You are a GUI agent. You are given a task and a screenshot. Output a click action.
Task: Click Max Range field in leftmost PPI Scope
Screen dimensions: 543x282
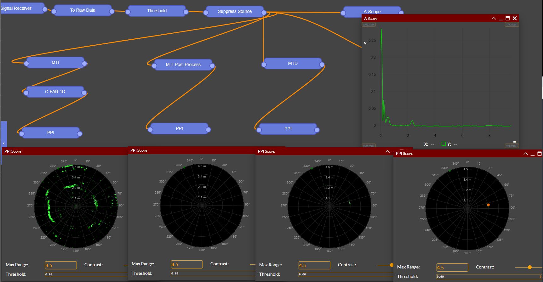point(61,265)
